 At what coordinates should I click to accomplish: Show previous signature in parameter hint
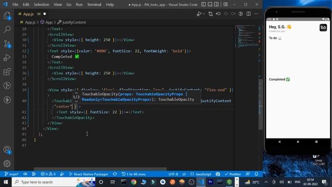[76, 93]
